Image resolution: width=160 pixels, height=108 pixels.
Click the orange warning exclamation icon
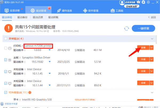pos(9,28)
